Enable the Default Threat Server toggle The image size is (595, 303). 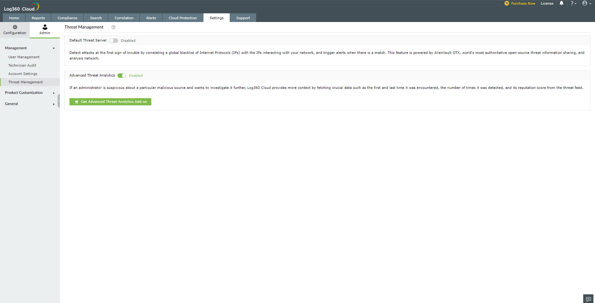click(114, 41)
